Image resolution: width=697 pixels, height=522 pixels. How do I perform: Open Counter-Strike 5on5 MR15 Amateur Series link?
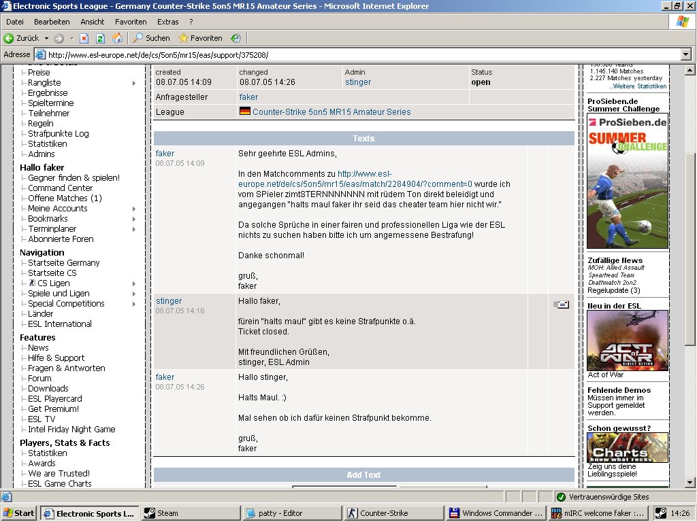point(331,112)
